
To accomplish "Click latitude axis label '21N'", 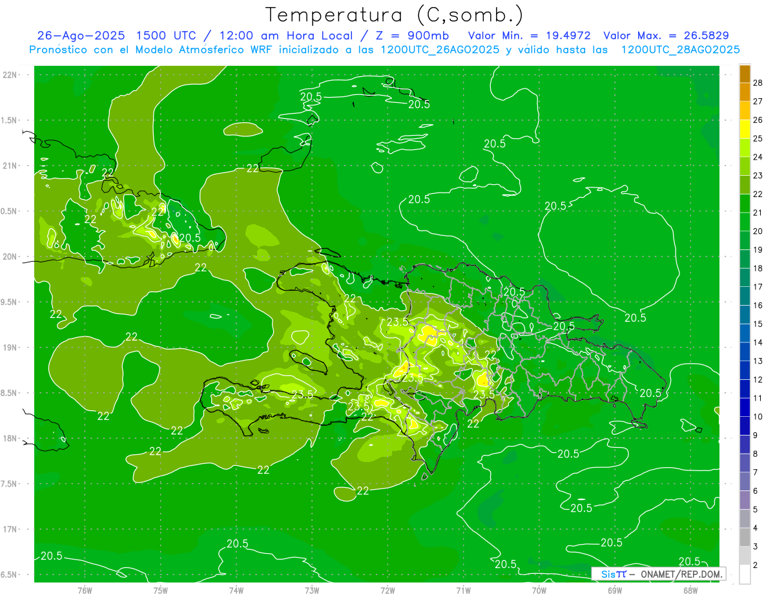I will [x=10, y=165].
